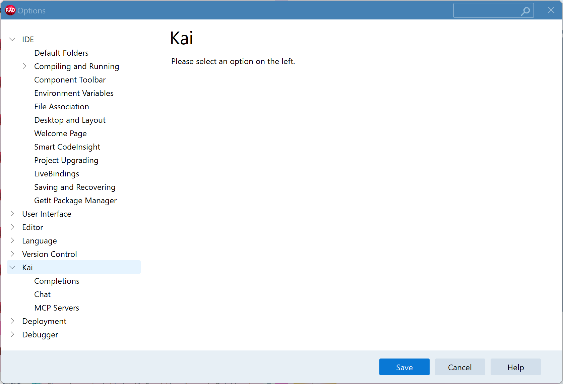This screenshot has width=563, height=384.
Task: Click the Save button
Action: [x=404, y=367]
